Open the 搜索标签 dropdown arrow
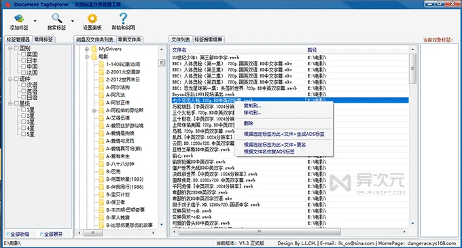The width and height of the screenshot is (462, 248). (73, 21)
